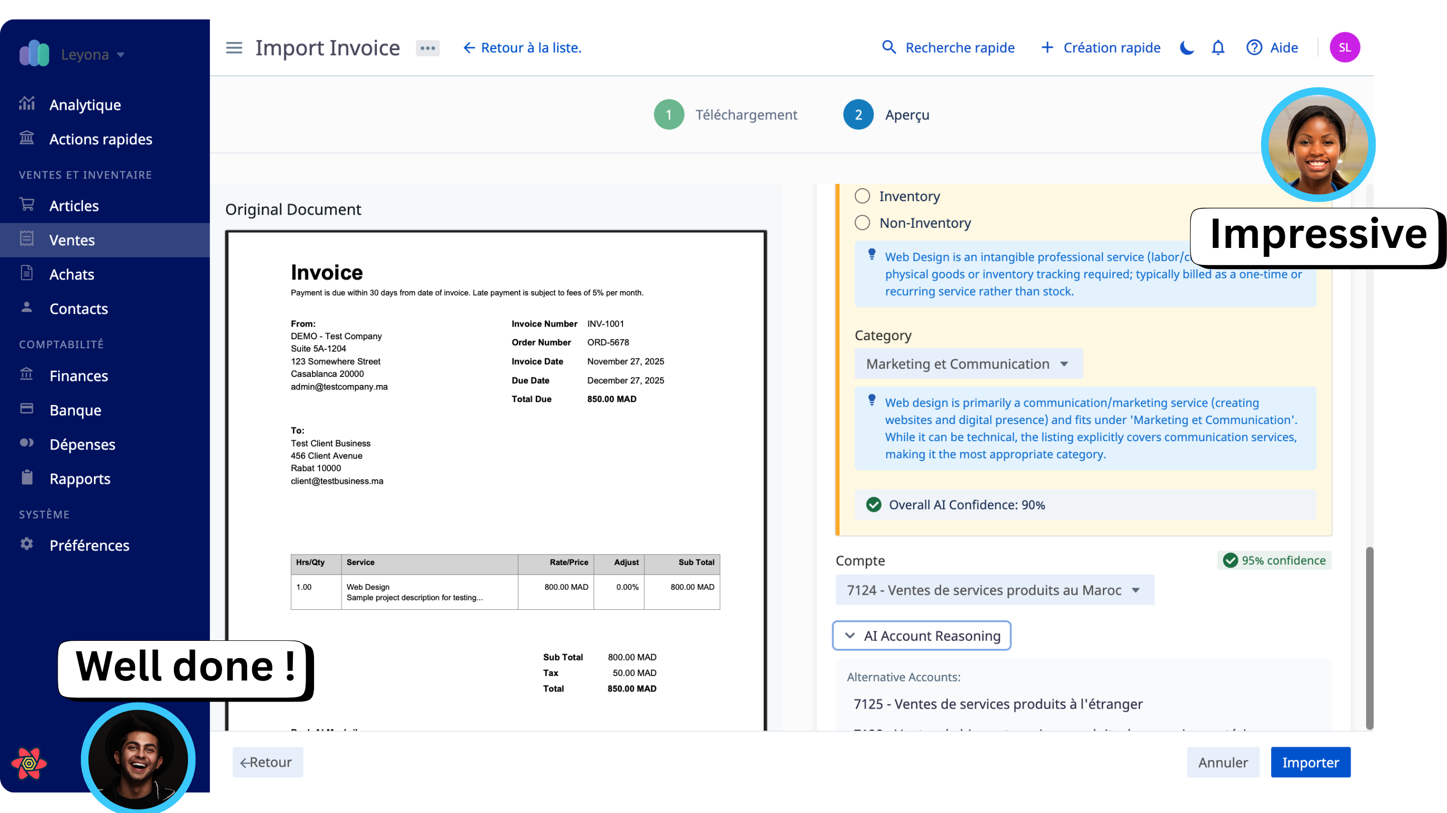Click the Importer button
Viewport: 1447px width, 813px height.
(1310, 762)
